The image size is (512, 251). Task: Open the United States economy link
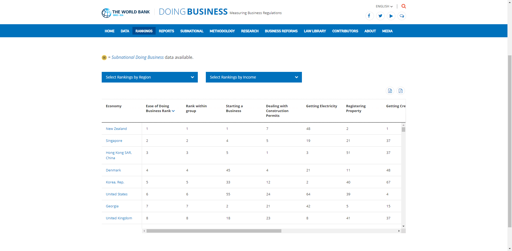click(x=117, y=194)
